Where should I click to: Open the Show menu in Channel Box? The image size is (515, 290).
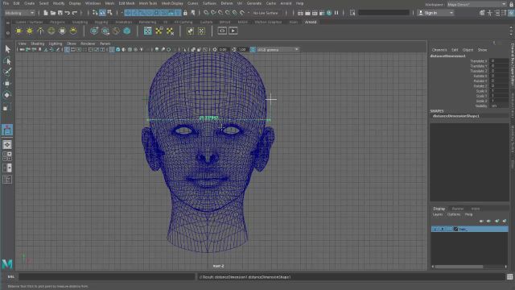[x=482, y=50]
